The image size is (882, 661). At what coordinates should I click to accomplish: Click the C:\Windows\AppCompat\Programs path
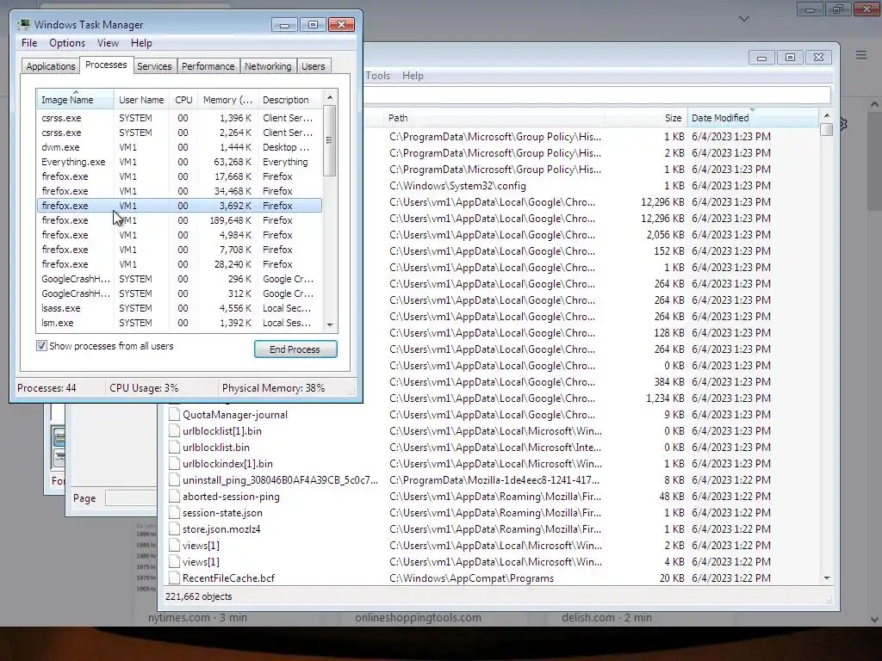[x=472, y=578]
